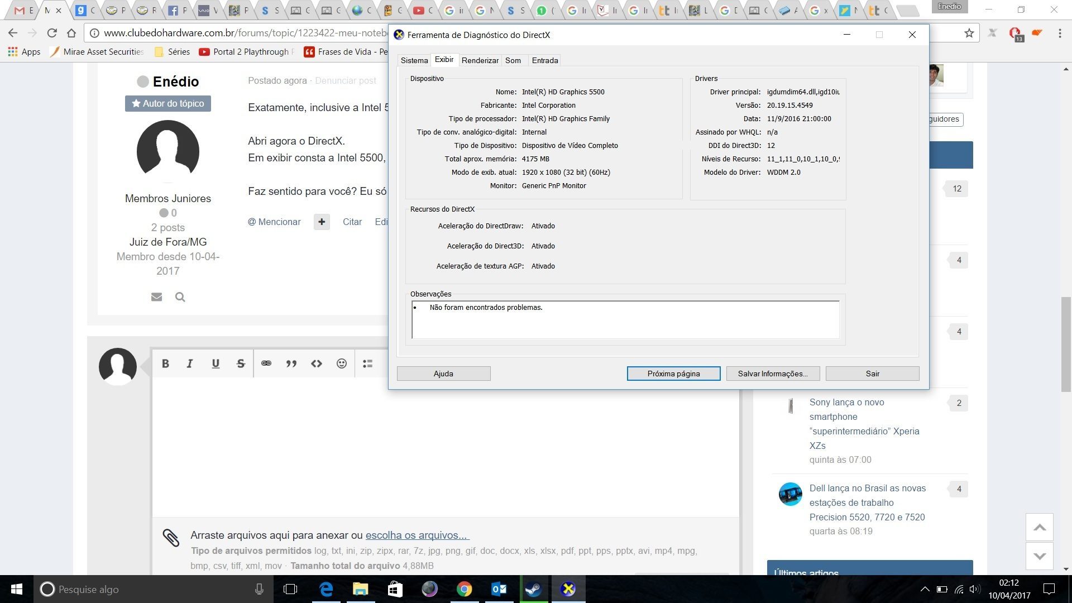
Task: Insert a quote block in the editor
Action: pos(291,363)
